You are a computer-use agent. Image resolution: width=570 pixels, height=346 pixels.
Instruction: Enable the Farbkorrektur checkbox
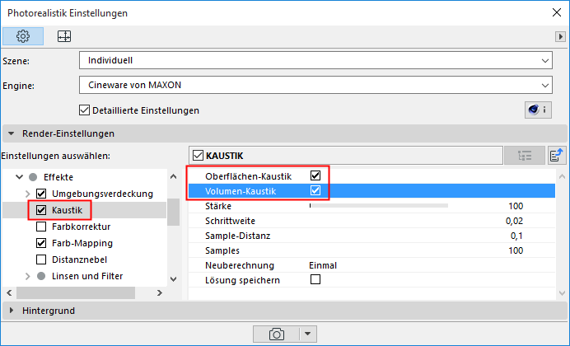point(41,227)
